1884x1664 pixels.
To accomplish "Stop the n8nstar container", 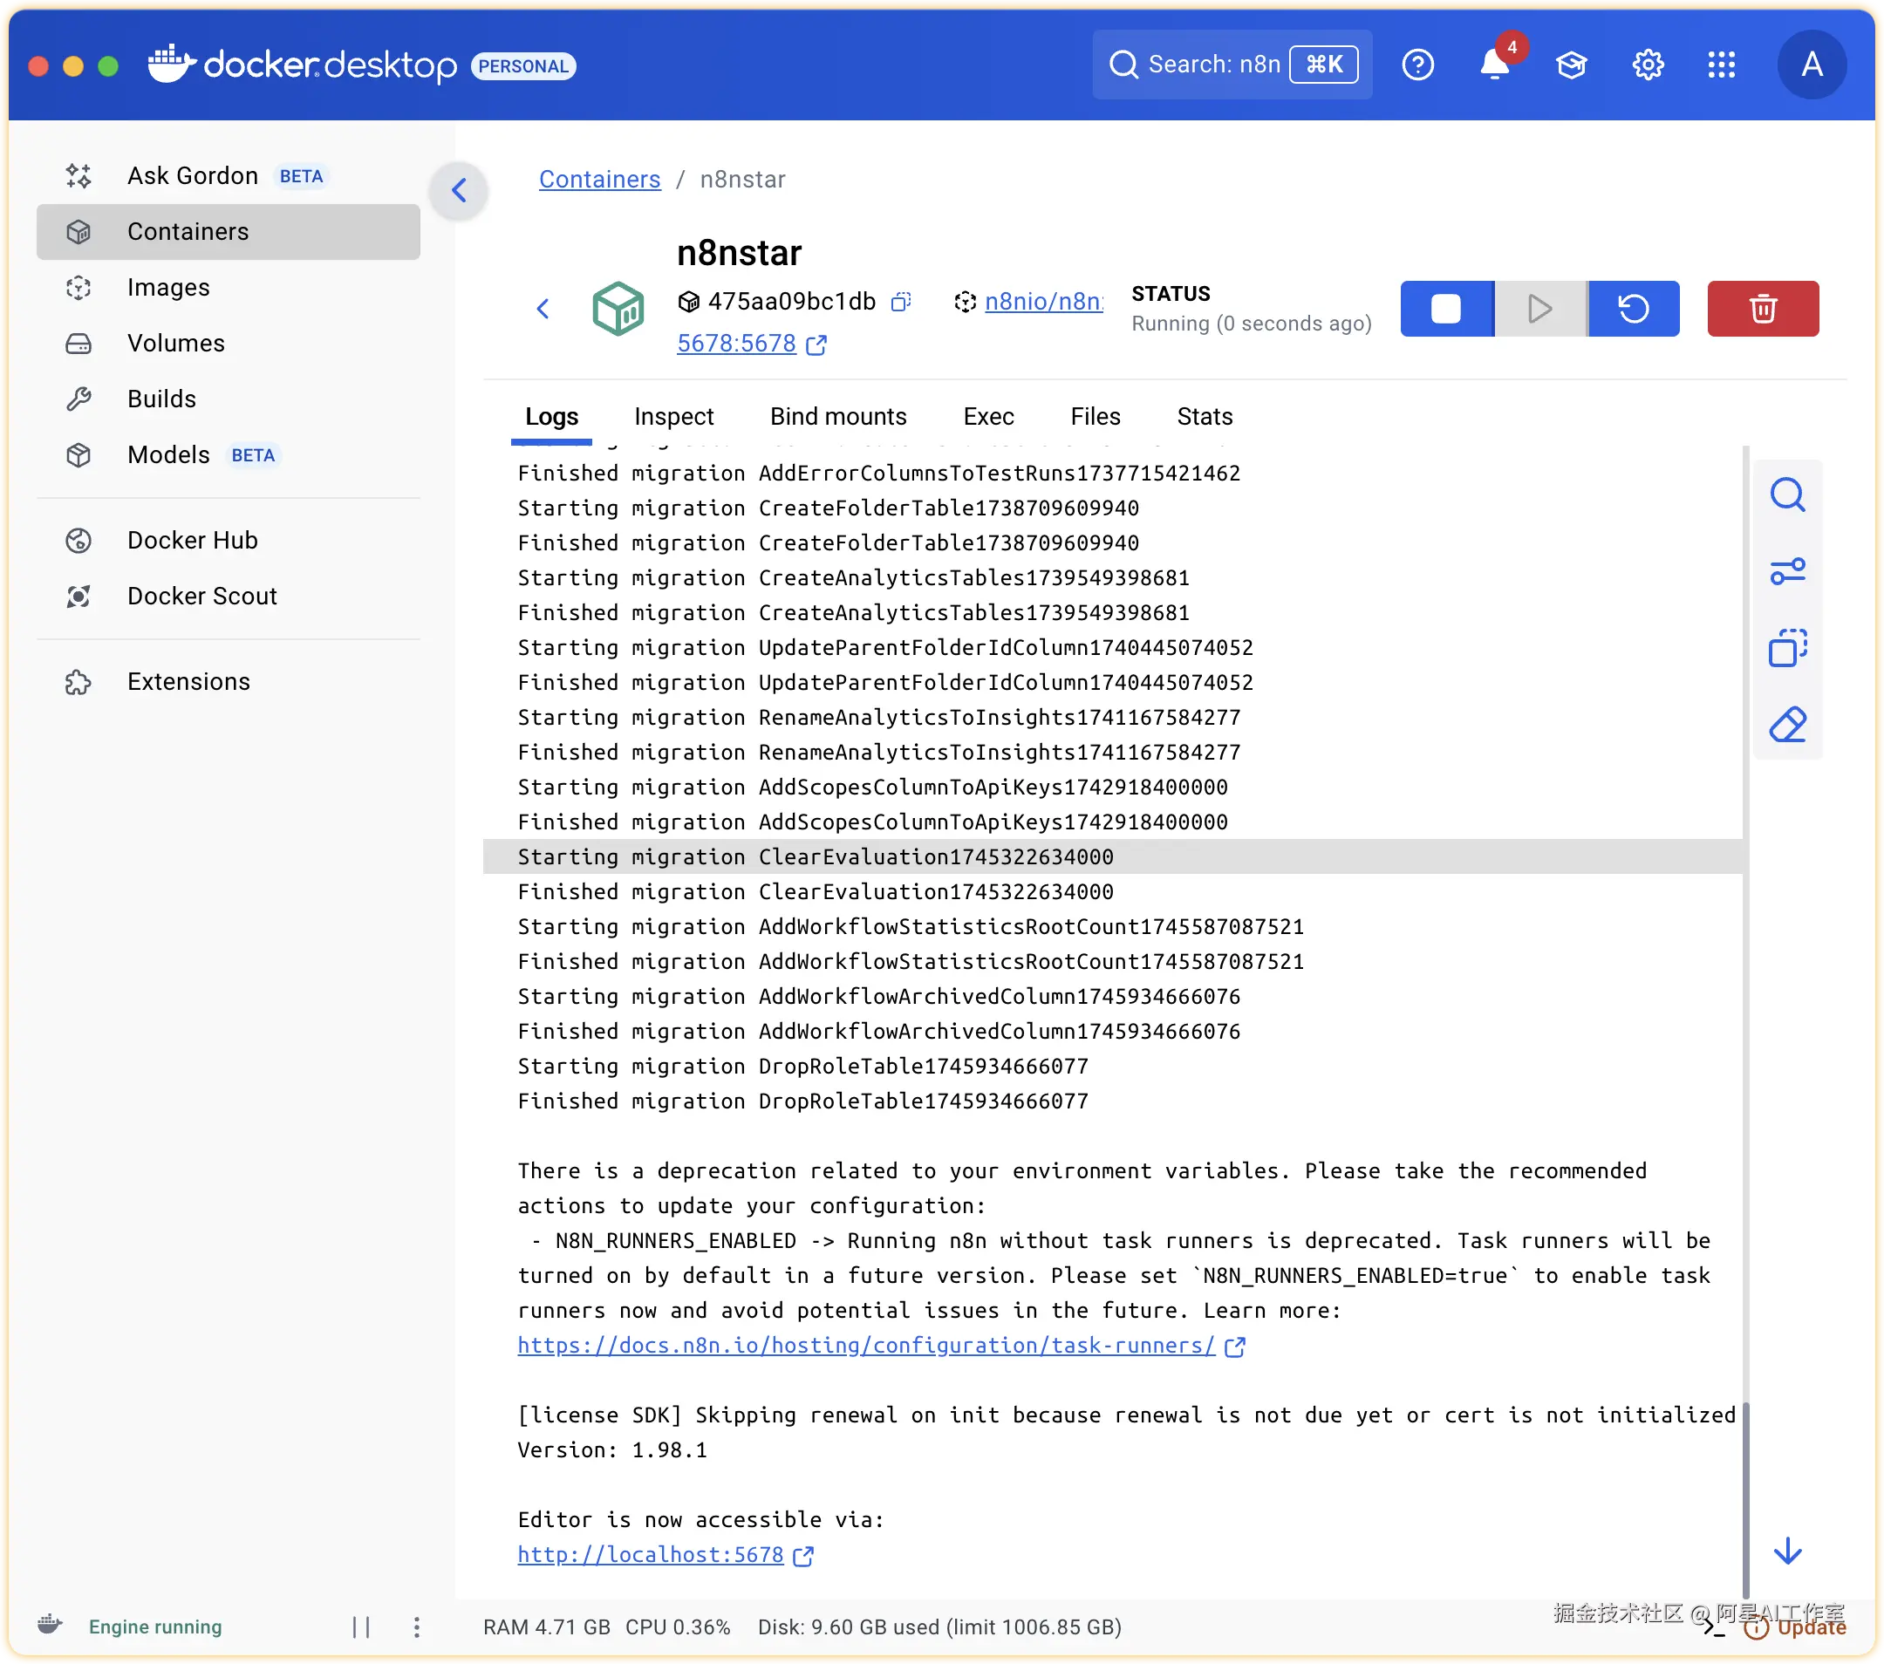I will [x=1446, y=309].
